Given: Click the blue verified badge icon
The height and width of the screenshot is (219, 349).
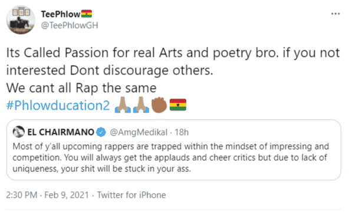Looking at the screenshot, I should 101,132.
